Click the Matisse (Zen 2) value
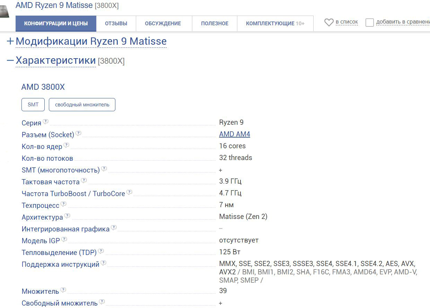This screenshot has width=430, height=308. (x=243, y=217)
